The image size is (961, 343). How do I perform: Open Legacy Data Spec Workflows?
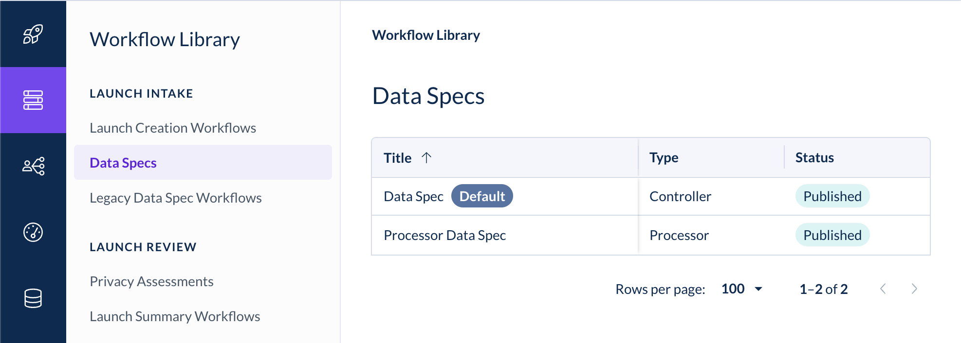coord(176,198)
